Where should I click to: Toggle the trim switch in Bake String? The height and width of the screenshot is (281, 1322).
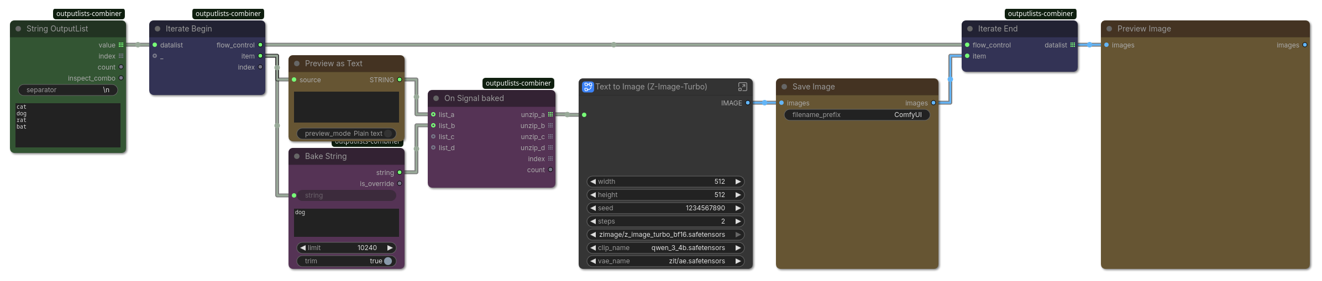pyautogui.click(x=388, y=261)
